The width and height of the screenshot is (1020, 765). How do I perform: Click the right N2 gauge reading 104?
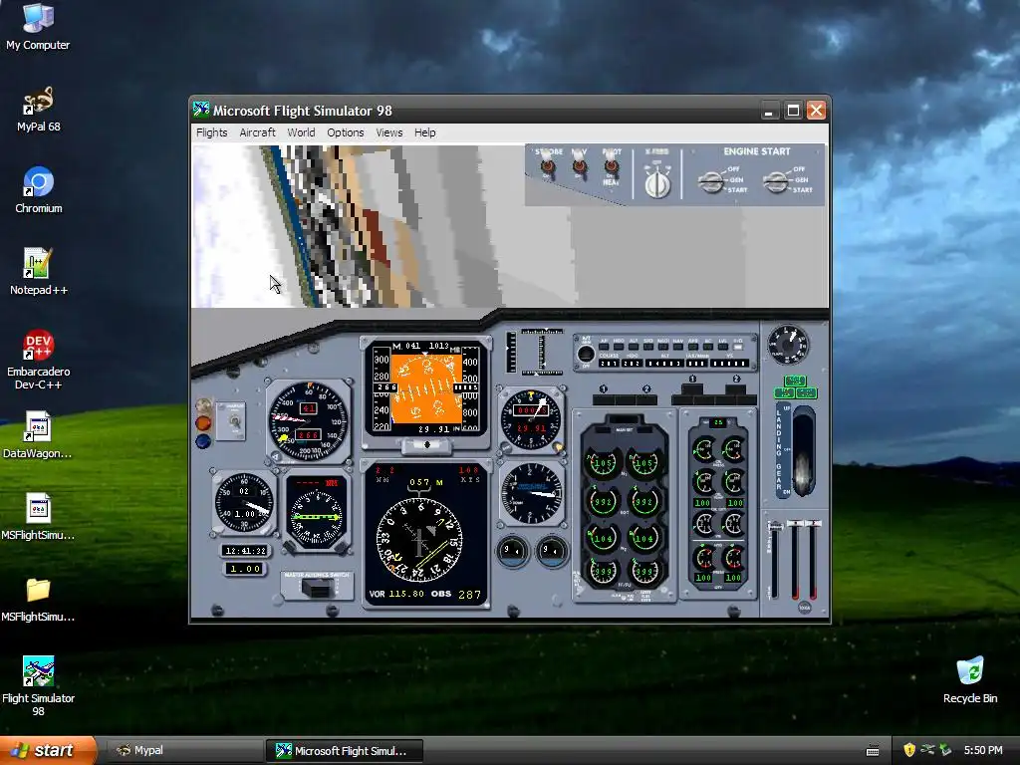point(644,538)
